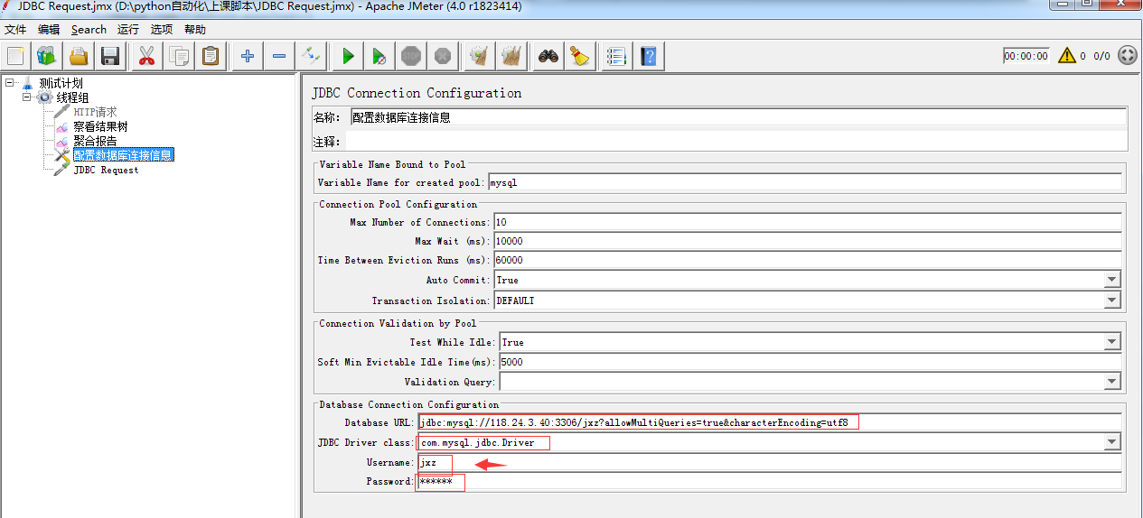Screen dimensions: 1143x518
Task: Click the Open file folder icon
Action: pos(79,56)
